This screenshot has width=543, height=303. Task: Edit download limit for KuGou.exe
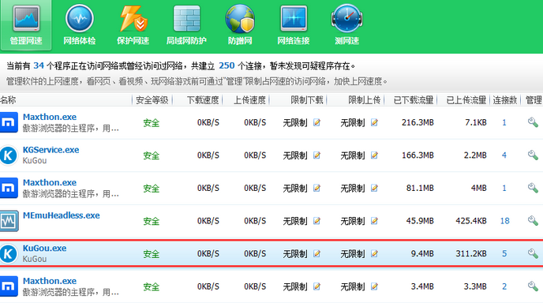coord(316,253)
